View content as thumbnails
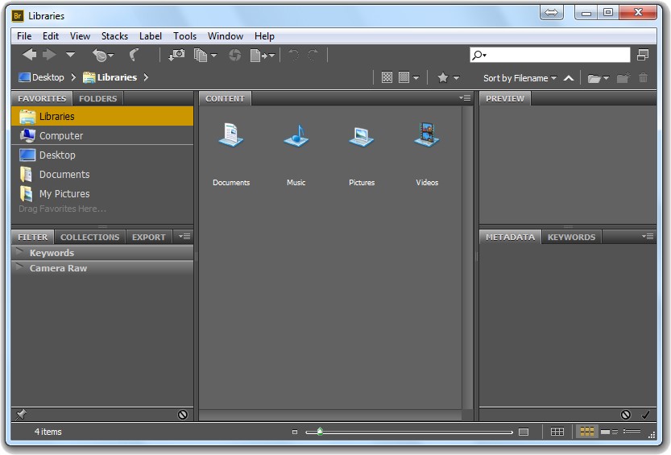 tap(586, 432)
